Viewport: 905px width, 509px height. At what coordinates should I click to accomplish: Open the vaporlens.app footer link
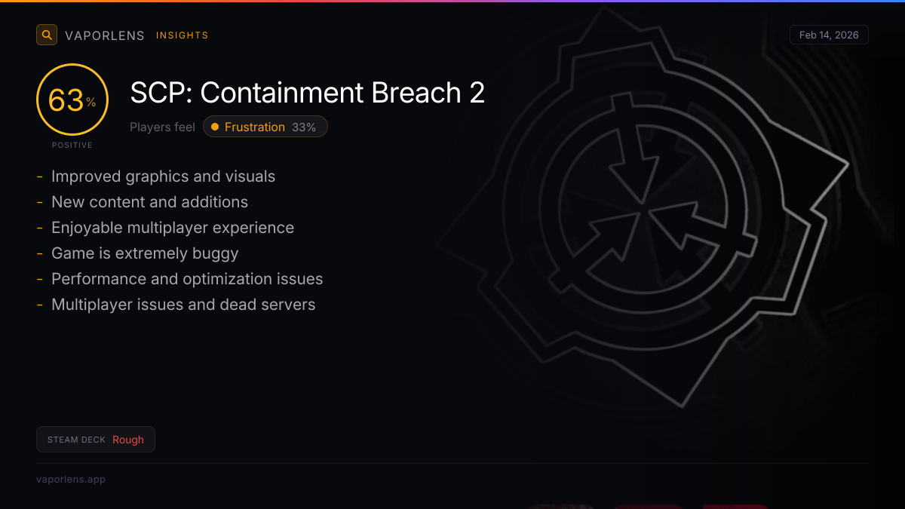71,479
